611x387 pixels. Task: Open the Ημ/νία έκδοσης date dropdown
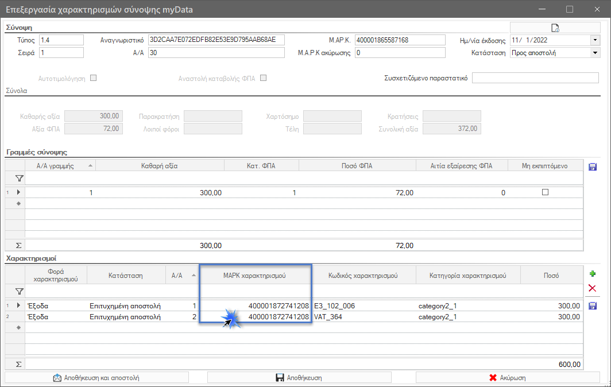point(595,40)
